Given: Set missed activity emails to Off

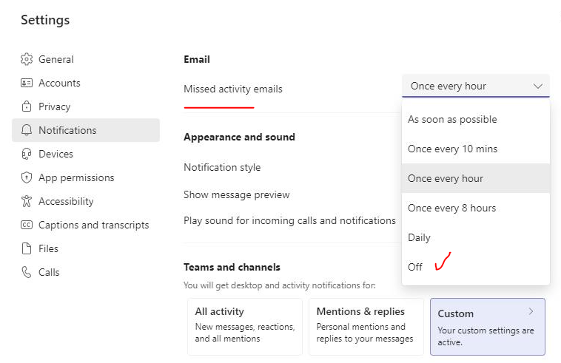Looking at the screenshot, I should 476,267.
